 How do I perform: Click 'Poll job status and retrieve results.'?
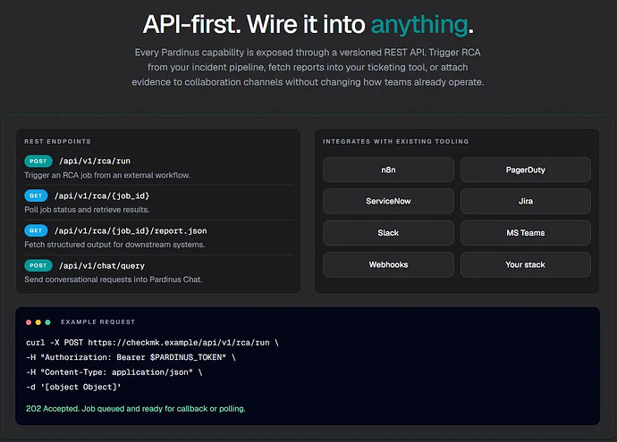87,210
